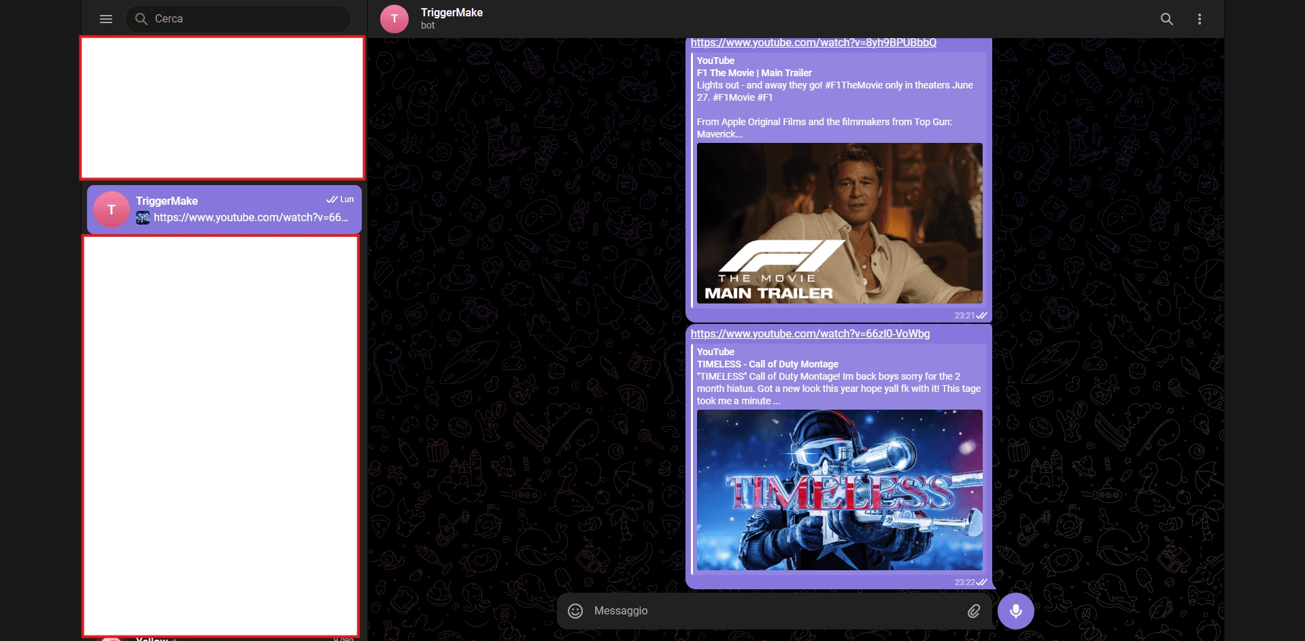Viewport: 1305px width, 641px height.
Task: Open the 66zI0-VoWbg YouTube link
Action: tap(810, 334)
